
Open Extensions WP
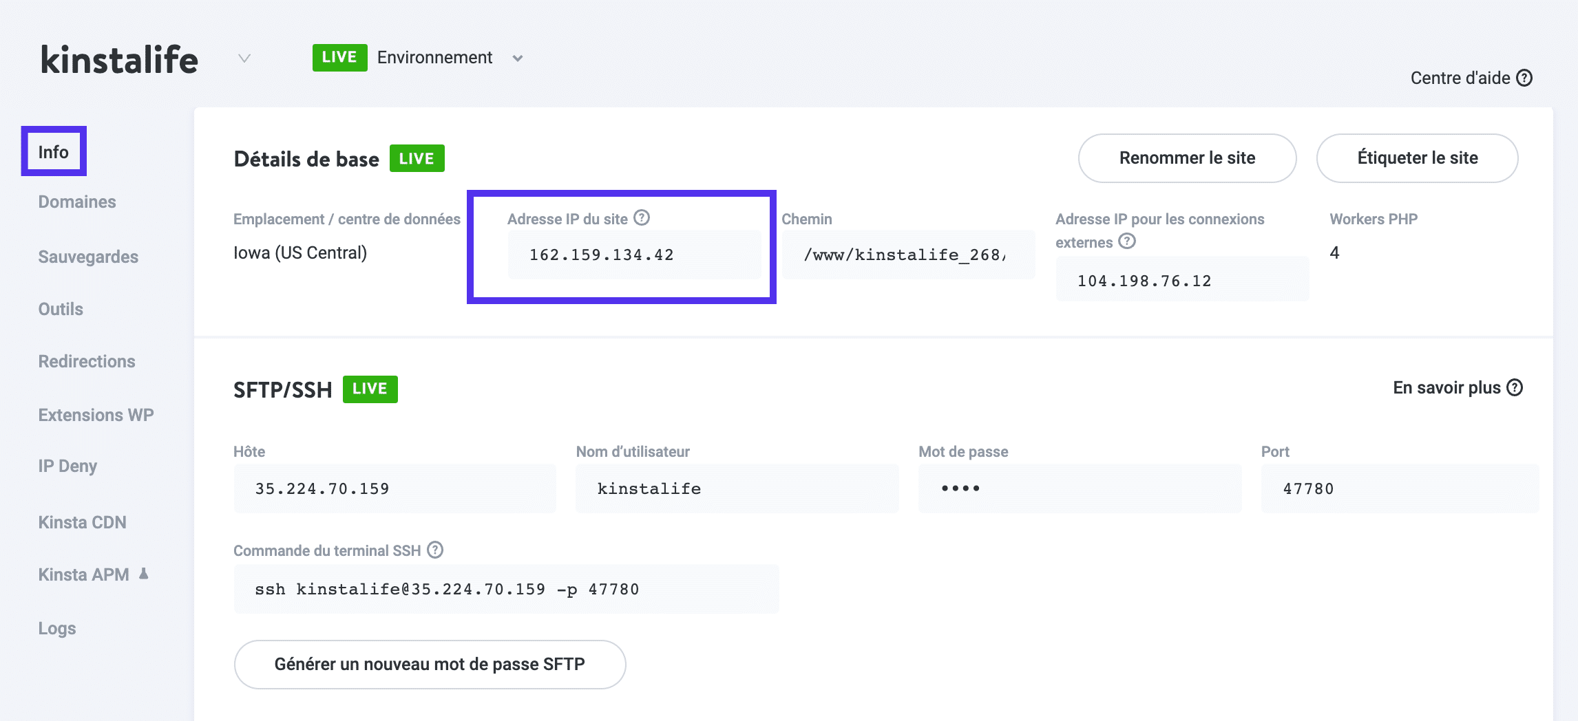click(x=95, y=414)
